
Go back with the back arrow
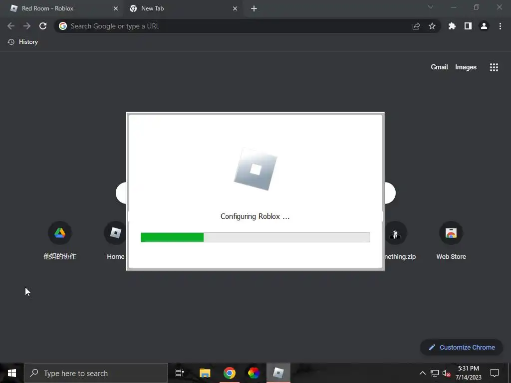pyautogui.click(x=11, y=26)
